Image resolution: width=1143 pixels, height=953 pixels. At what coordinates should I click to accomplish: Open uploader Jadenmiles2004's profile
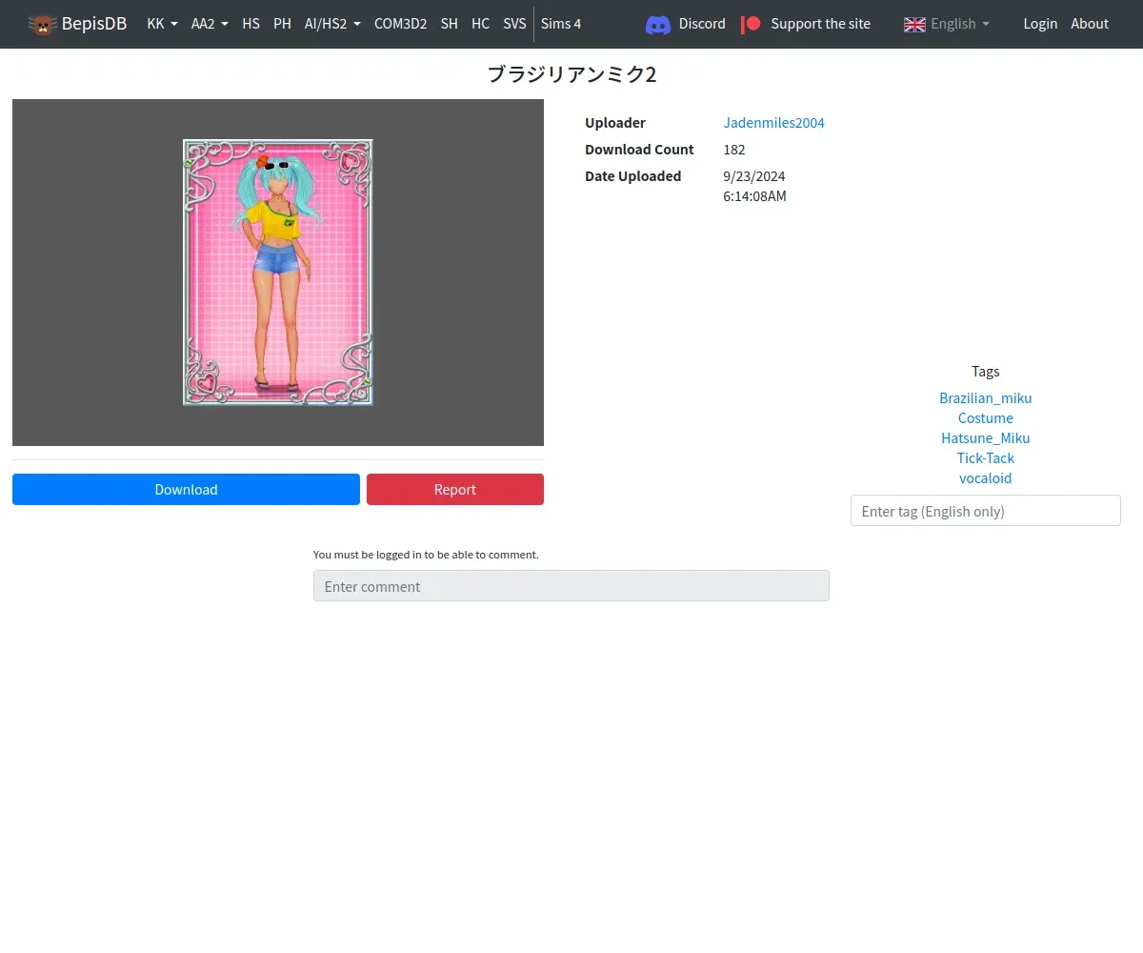point(773,123)
